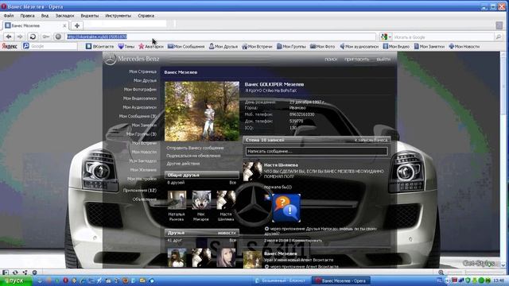Reload the page with the refresh button

(33, 37)
